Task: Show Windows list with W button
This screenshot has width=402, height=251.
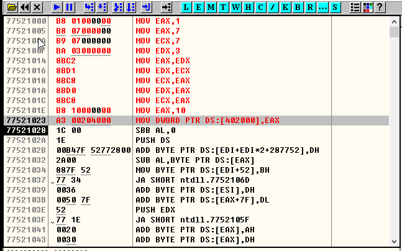Action: click(235, 7)
